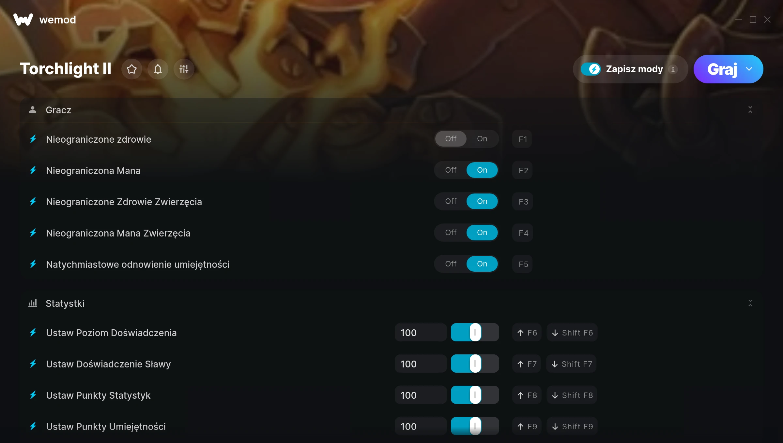
Task: Collapse the Statystki section
Action: [750, 303]
